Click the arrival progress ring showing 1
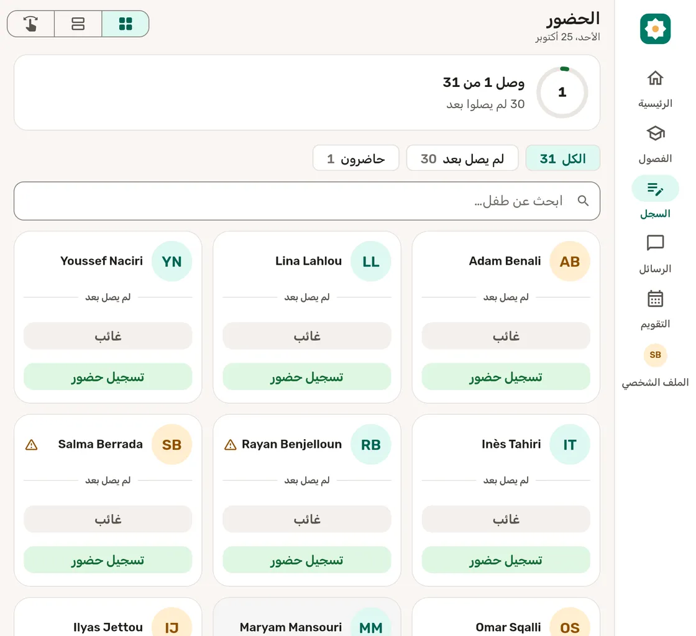696x636 pixels. pos(562,93)
